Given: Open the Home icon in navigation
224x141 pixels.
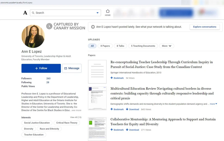Looking at the screenshot, I should 108,13.
